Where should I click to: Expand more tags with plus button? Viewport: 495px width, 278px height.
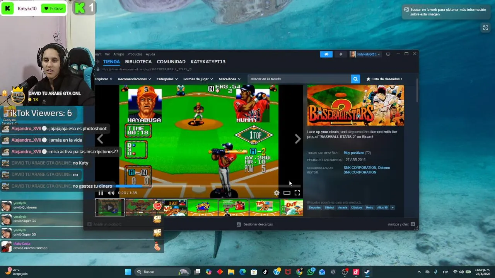tap(393, 208)
